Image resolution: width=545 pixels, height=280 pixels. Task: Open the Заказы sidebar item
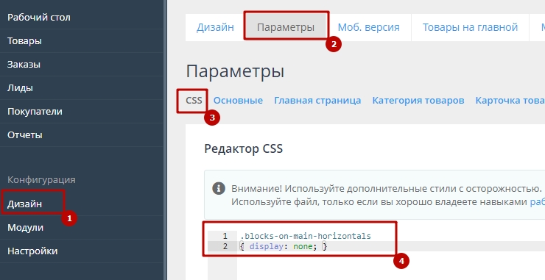(x=24, y=65)
